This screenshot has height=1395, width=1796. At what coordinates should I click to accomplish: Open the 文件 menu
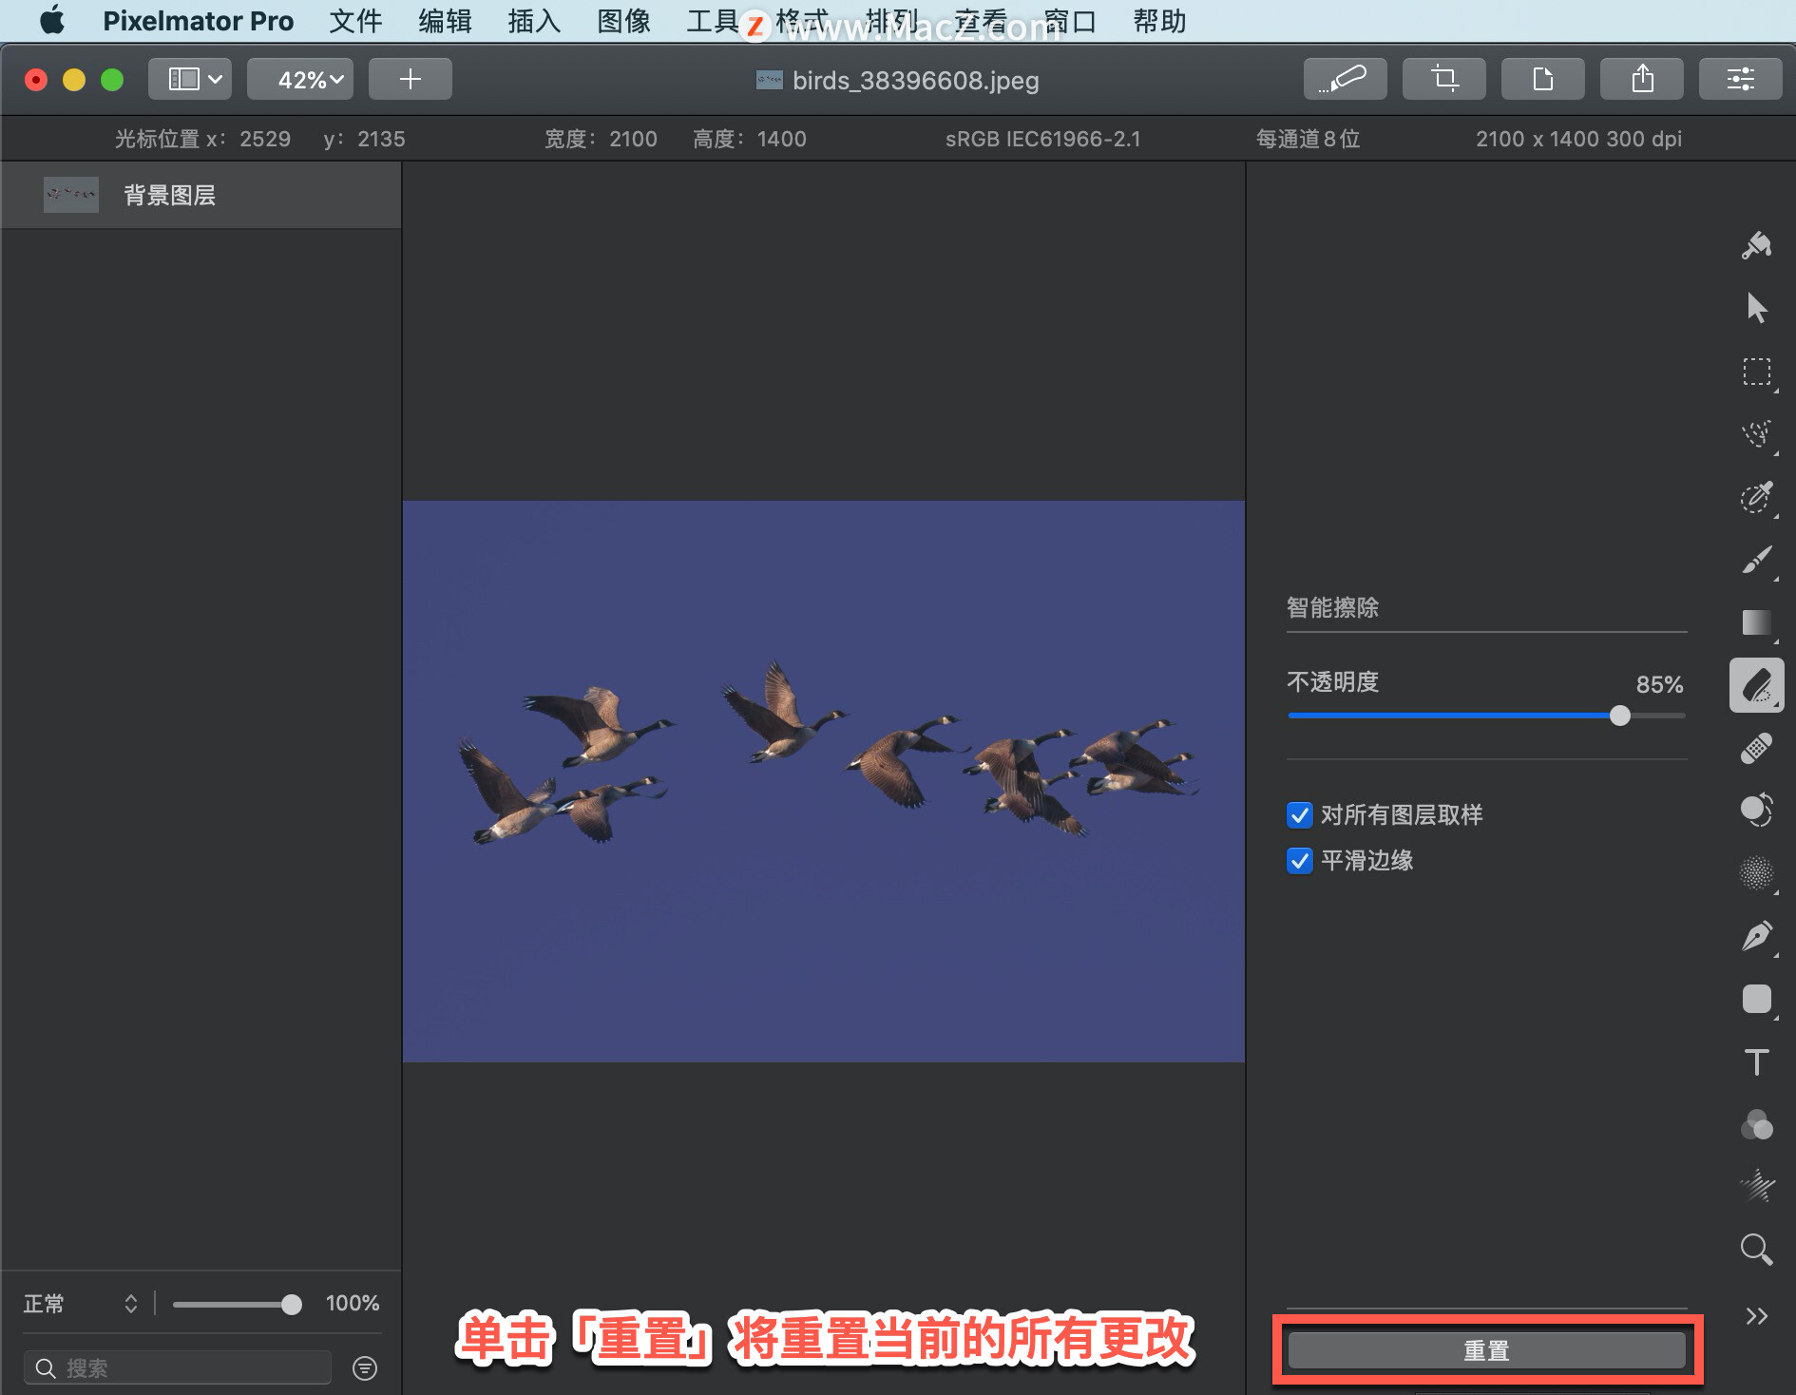[355, 20]
